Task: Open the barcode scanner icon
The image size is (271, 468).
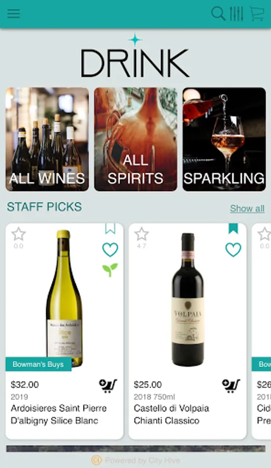Action: click(236, 14)
